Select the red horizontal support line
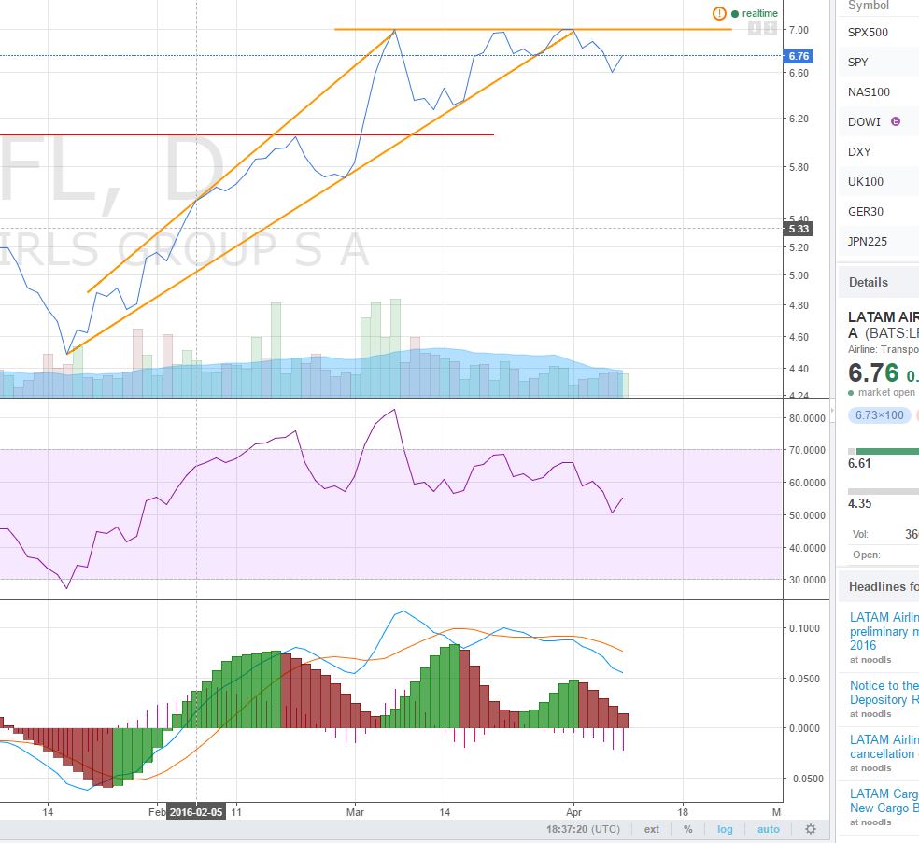 point(247,134)
